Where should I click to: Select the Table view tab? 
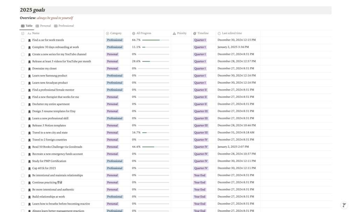tap(27, 26)
